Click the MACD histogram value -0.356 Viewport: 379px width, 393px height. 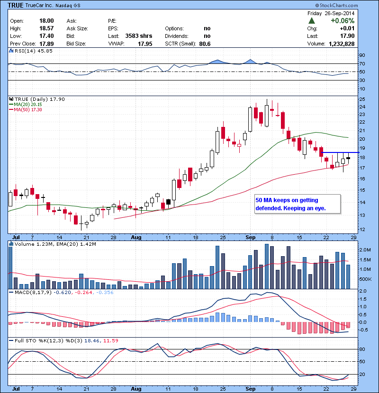point(105,292)
